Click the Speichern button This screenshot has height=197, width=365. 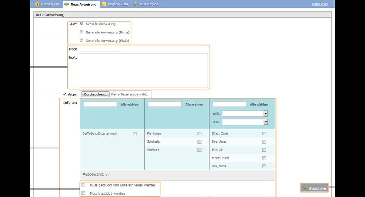coord(314,188)
